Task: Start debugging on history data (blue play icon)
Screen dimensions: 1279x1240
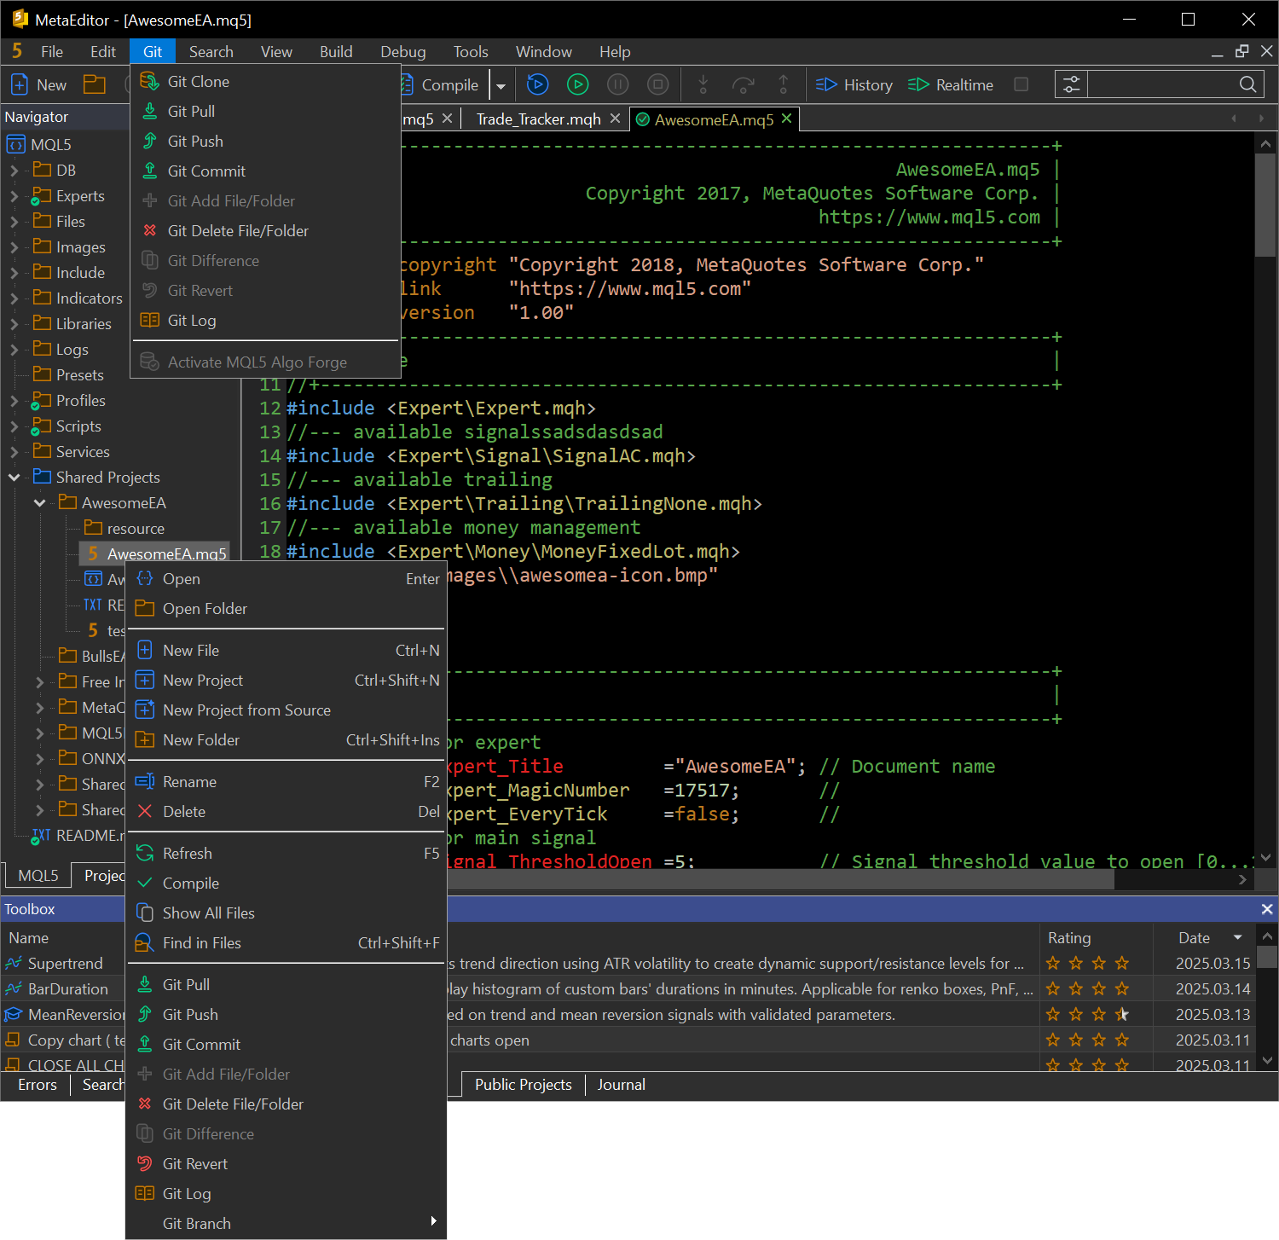Action: point(537,84)
